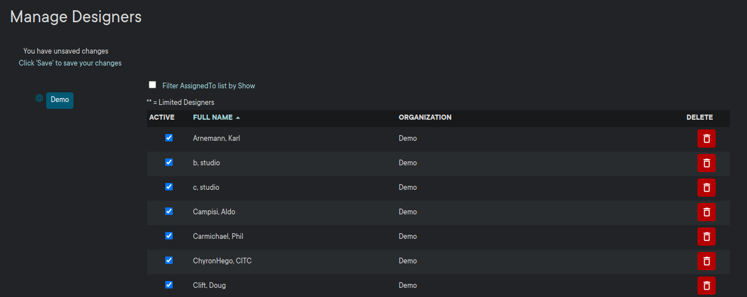
Task: Click the name Carmichael, Phil
Action: (218, 237)
